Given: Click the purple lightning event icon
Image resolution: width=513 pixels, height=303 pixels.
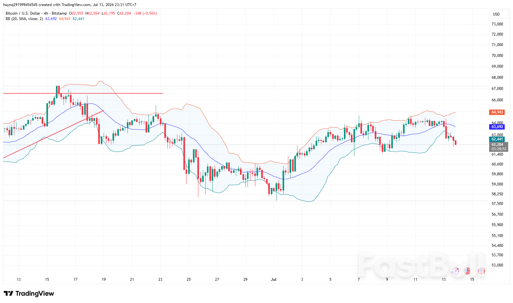Looking at the screenshot, I should 455,271.
